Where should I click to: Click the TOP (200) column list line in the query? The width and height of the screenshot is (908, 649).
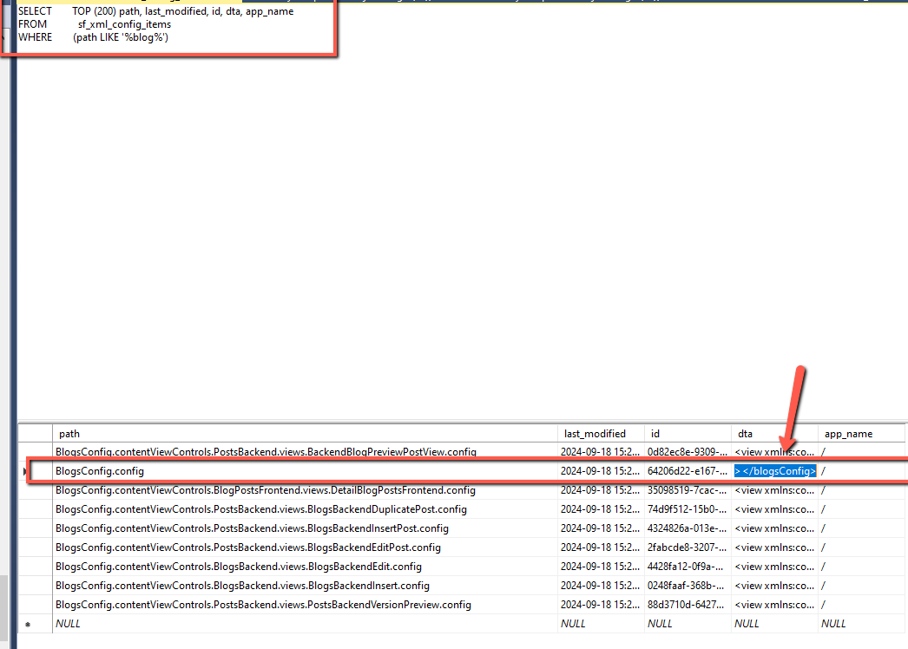[183, 11]
